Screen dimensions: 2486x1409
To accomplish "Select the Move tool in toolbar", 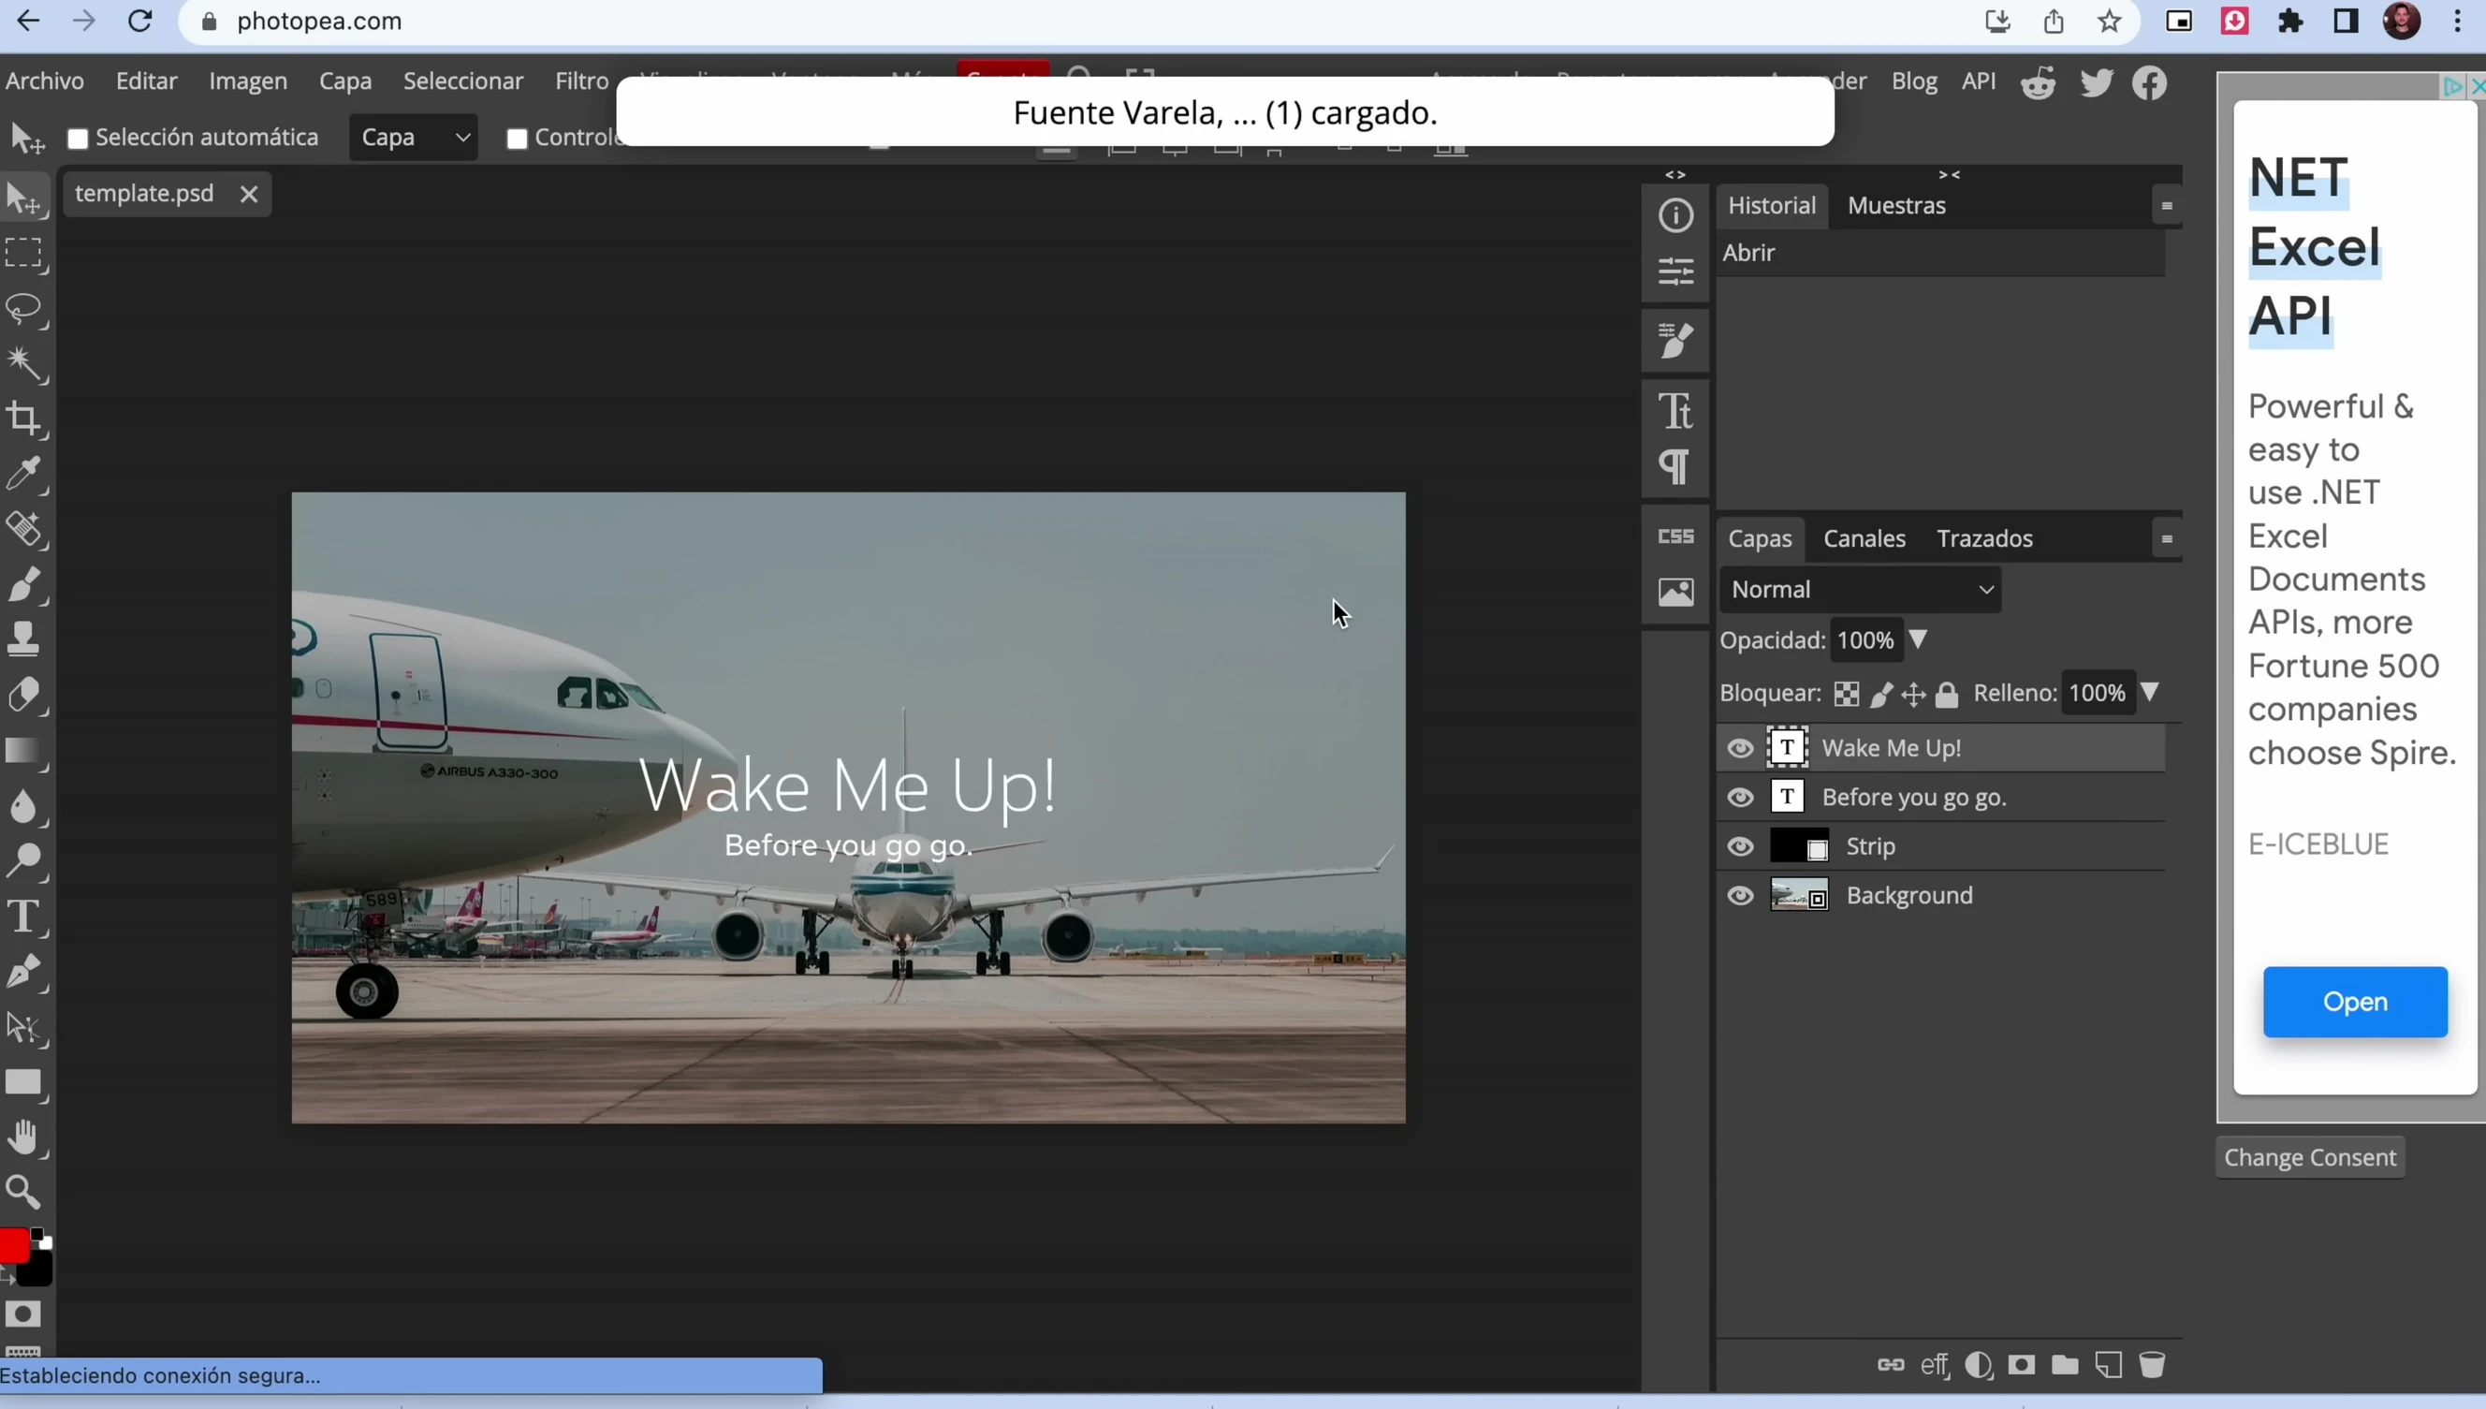I will pyautogui.click(x=24, y=198).
